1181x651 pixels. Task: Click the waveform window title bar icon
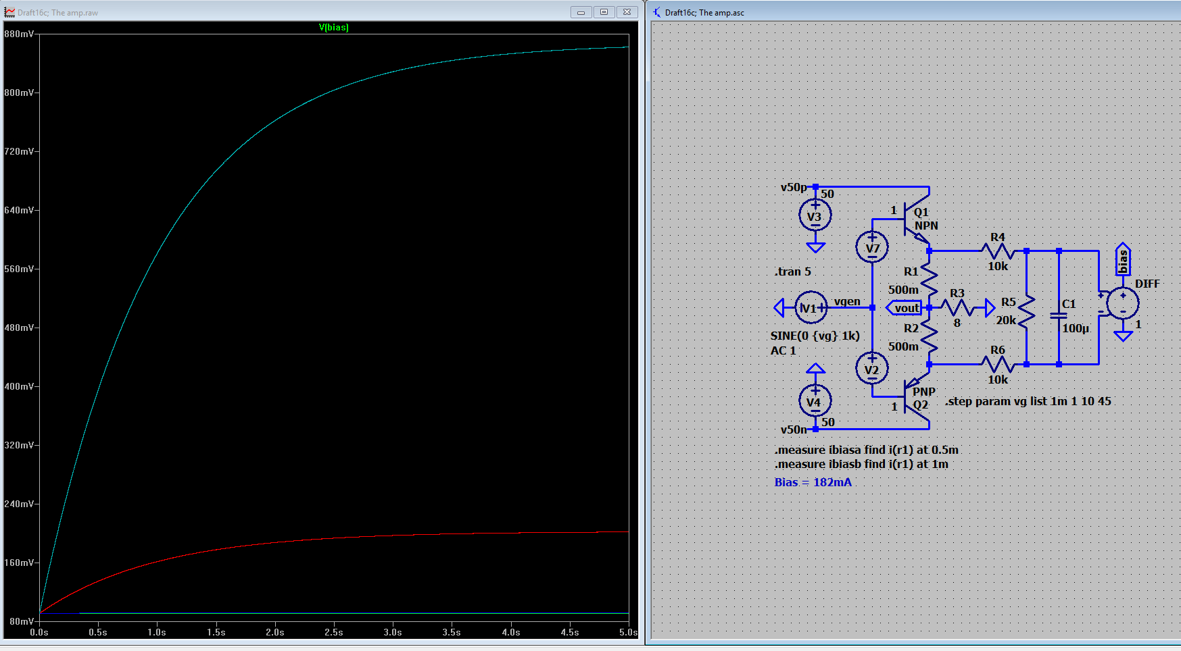(x=9, y=12)
